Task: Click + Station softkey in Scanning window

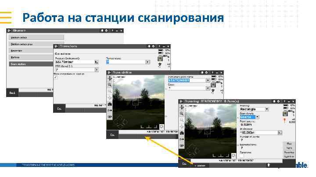Action: pos(200,166)
